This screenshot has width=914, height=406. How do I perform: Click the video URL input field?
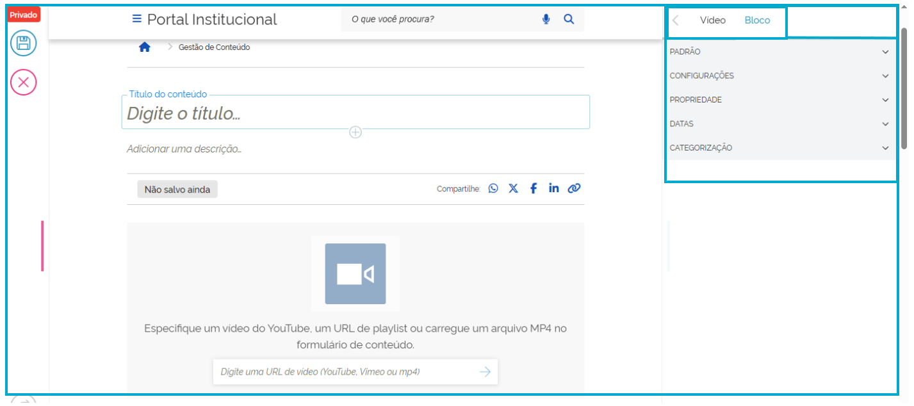(x=343, y=371)
